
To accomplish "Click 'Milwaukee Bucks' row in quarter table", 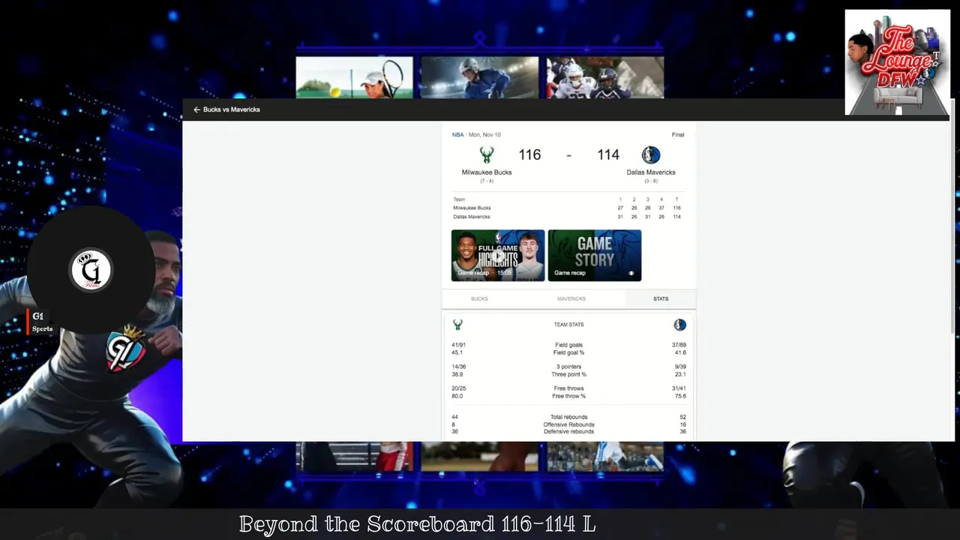I will click(x=568, y=208).
